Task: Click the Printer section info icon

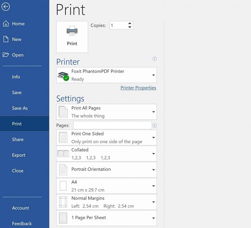Action: coord(154,58)
